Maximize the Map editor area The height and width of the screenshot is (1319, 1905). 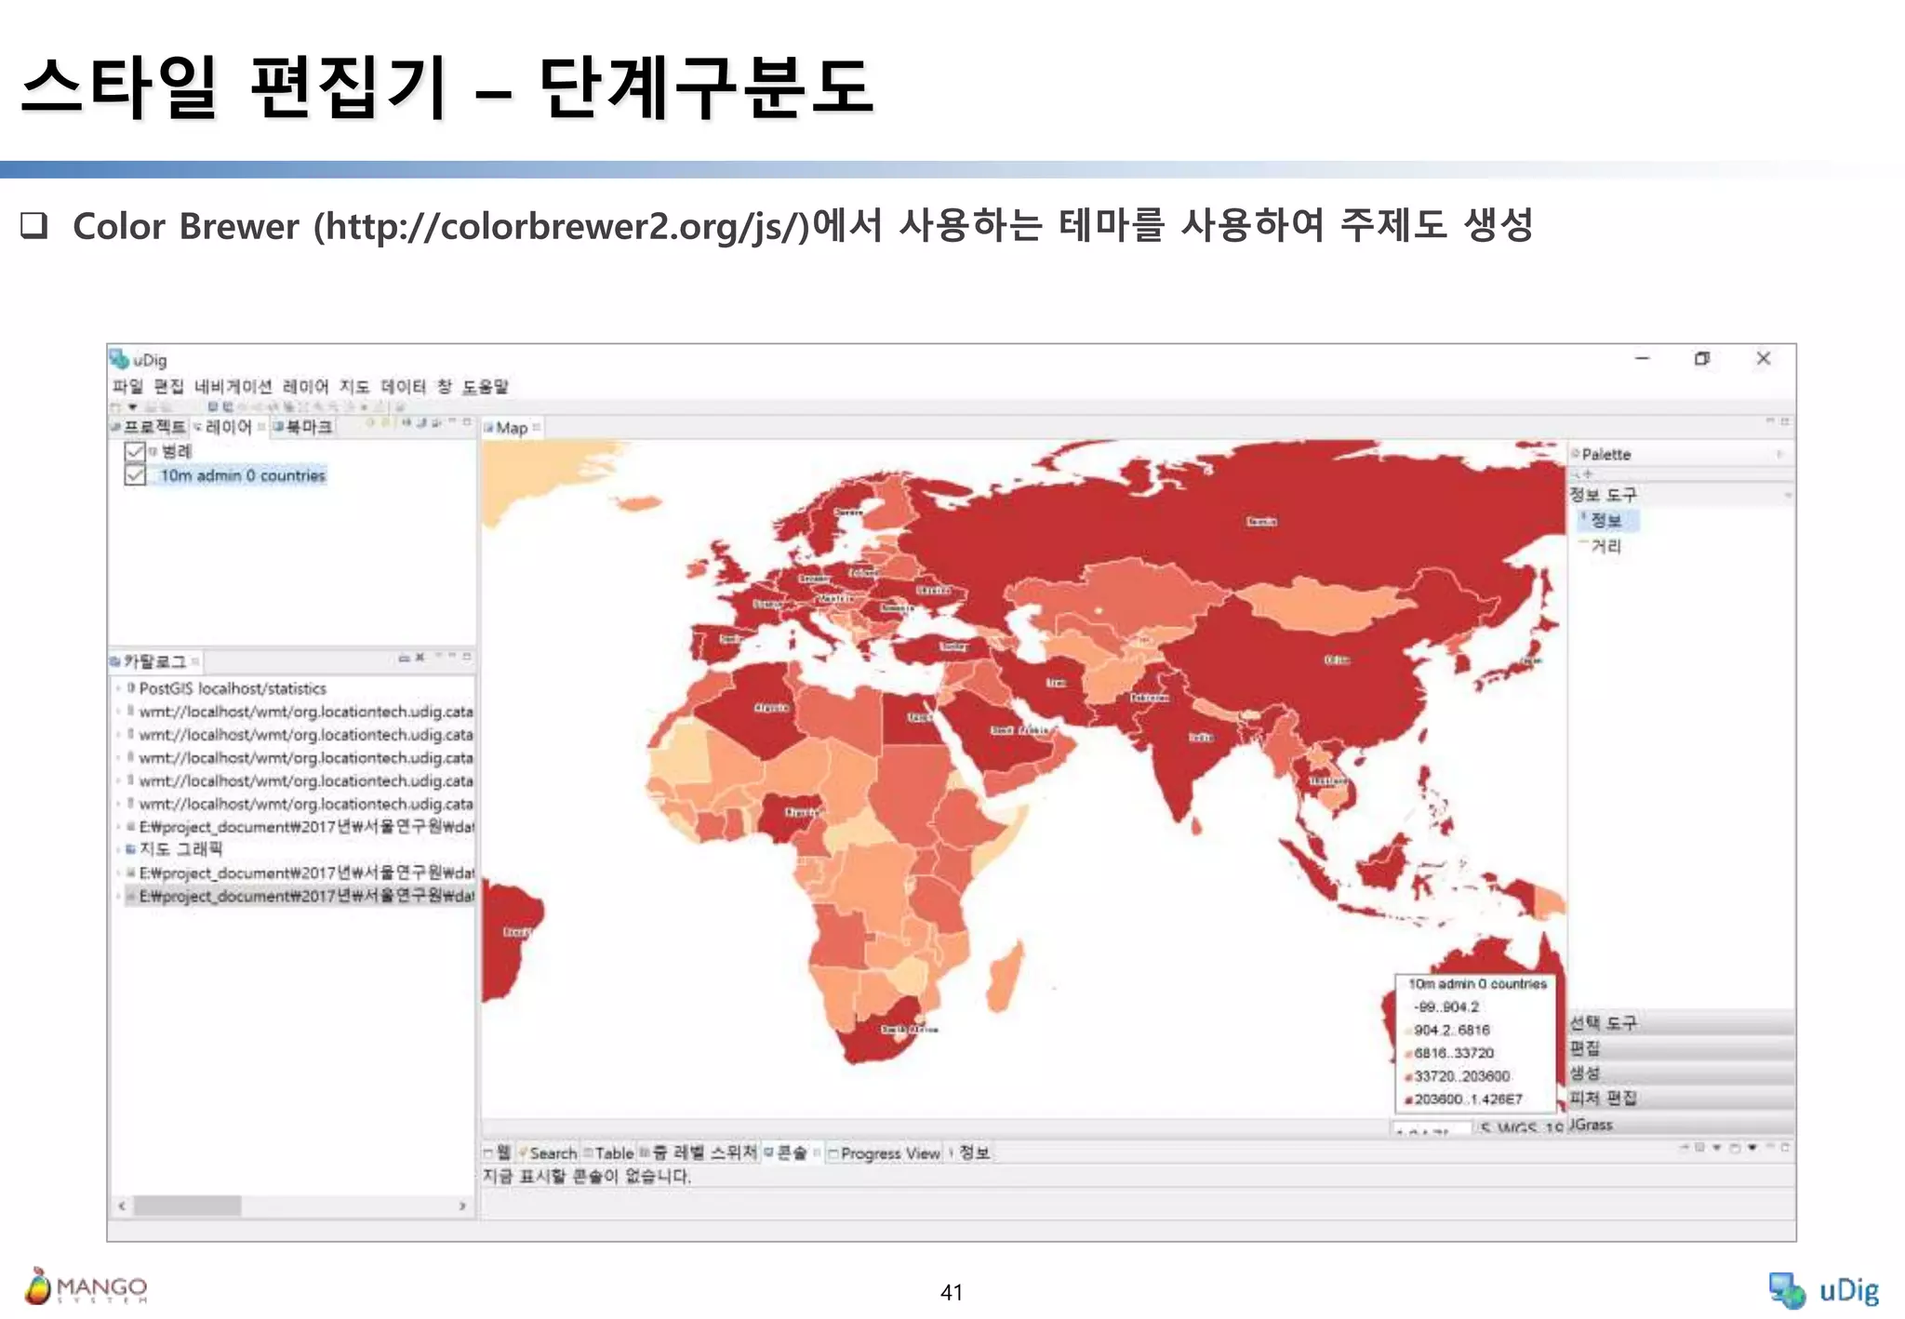point(1785,421)
